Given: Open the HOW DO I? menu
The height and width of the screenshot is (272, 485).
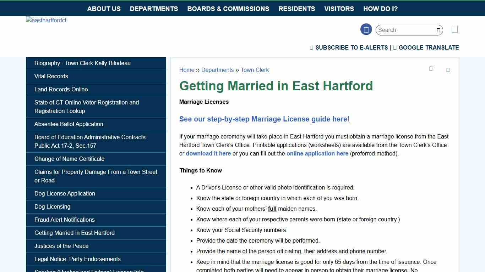Looking at the screenshot, I should pos(380,8).
